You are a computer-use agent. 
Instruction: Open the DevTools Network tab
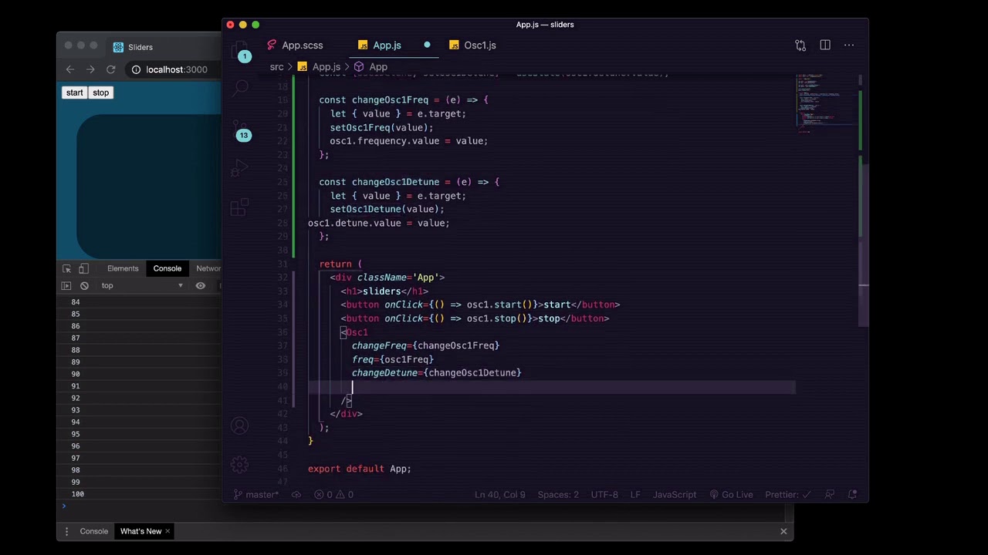tap(208, 268)
